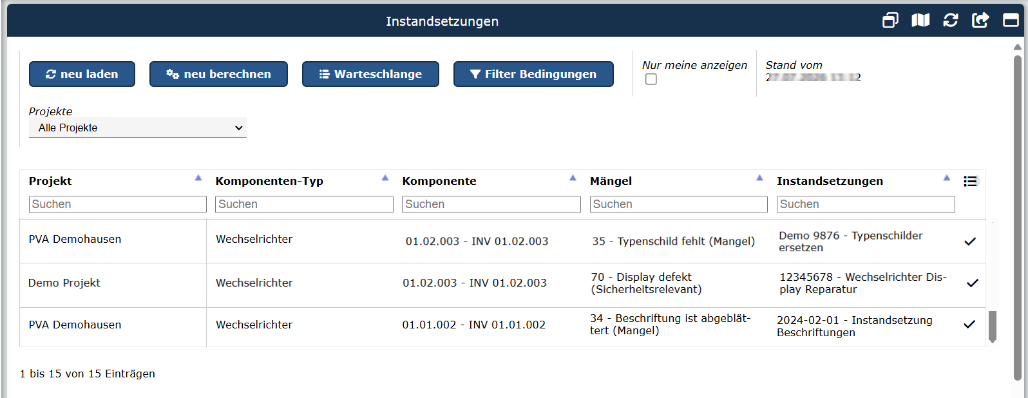Enable 'Nur meine anzeigen' checkbox

[x=651, y=79]
